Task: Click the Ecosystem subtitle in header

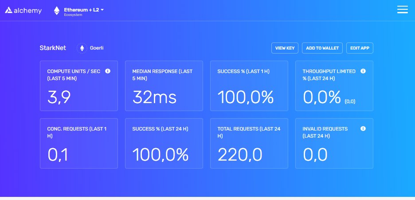Action: [x=73, y=15]
